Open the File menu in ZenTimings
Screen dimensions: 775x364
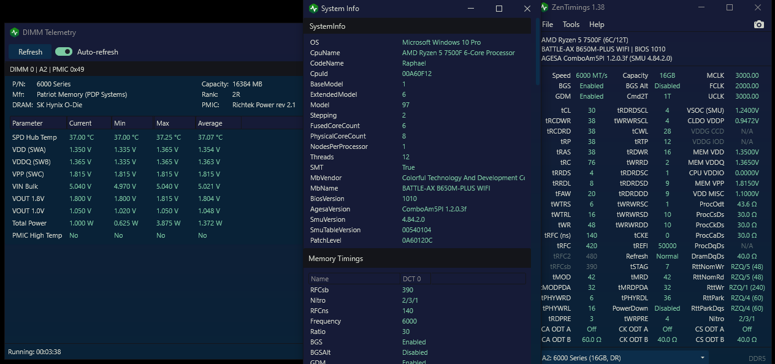click(x=548, y=25)
